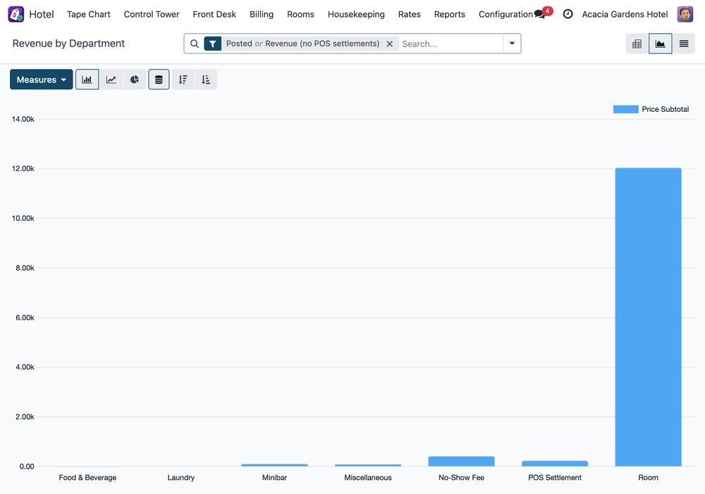This screenshot has height=494, width=705.
Task: Open the Rates menu
Action: (x=409, y=14)
